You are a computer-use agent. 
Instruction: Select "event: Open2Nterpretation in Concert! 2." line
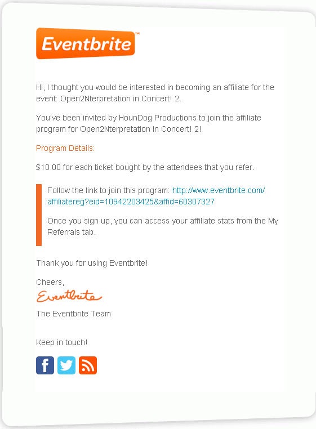[x=109, y=99]
